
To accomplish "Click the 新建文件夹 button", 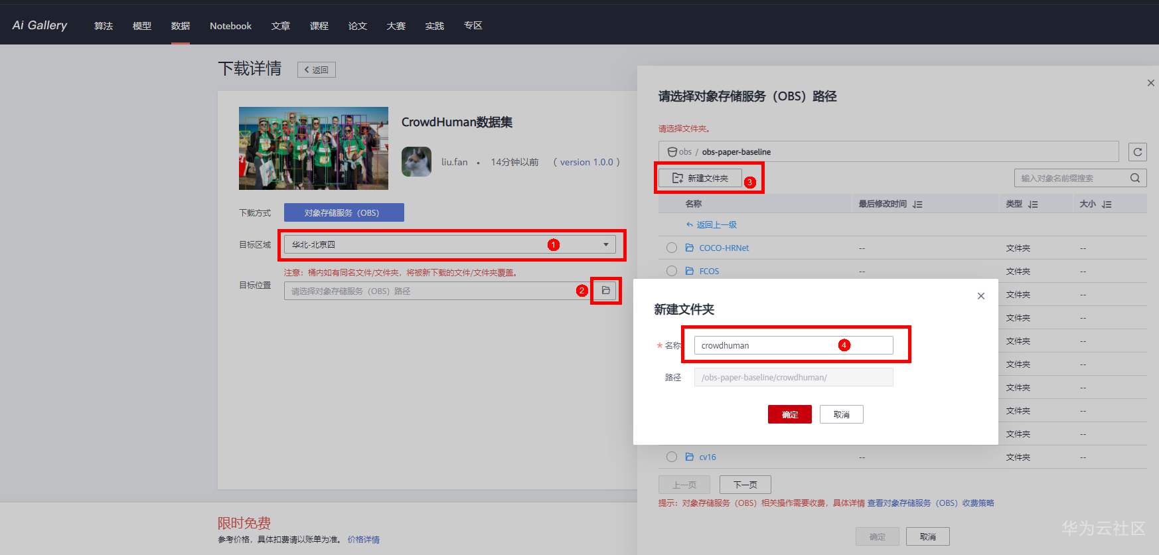I will tap(700, 178).
